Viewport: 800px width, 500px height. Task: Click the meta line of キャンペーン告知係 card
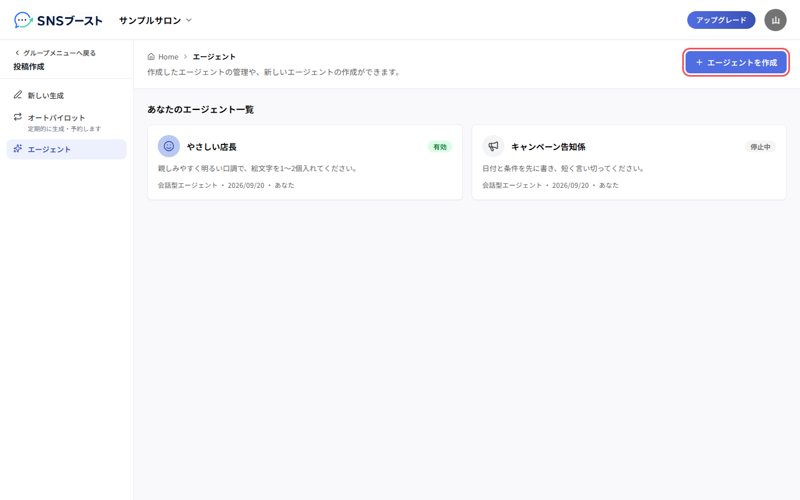(x=551, y=185)
